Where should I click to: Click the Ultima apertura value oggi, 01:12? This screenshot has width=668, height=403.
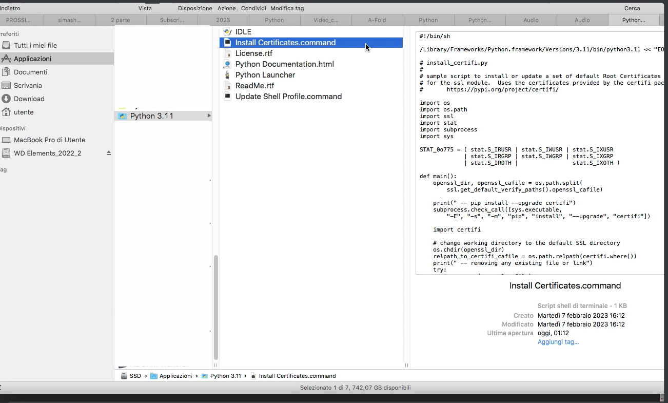553,333
